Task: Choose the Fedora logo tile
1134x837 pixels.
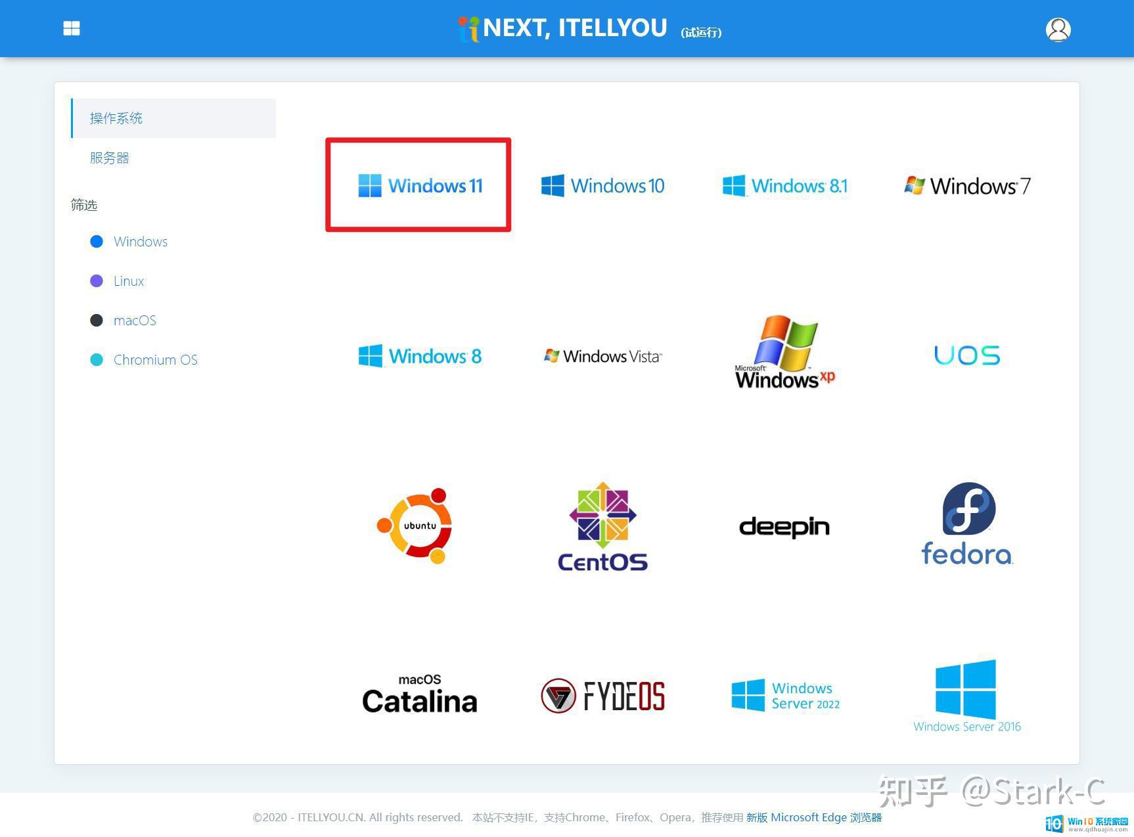Action: (967, 524)
